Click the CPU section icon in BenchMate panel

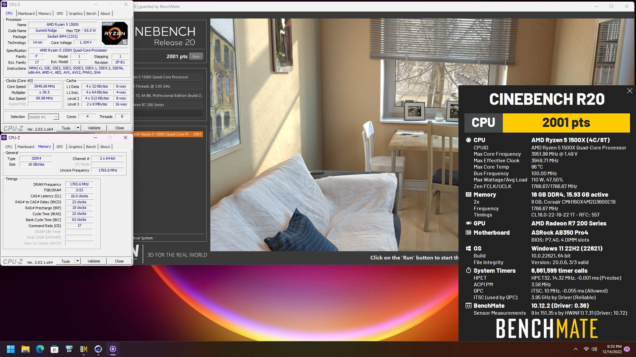(x=468, y=140)
